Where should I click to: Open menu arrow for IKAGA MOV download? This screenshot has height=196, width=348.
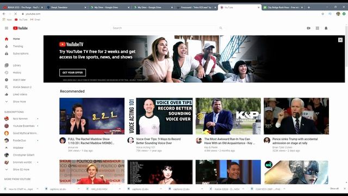243,189
